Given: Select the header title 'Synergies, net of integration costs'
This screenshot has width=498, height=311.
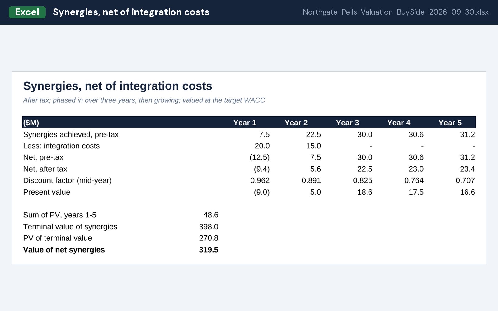Looking at the screenshot, I should [x=131, y=12].
